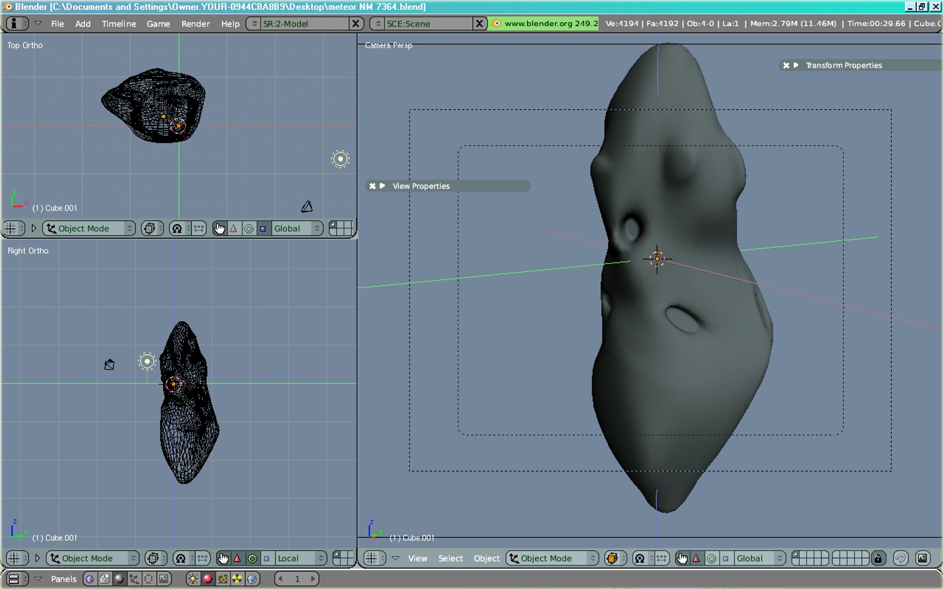This screenshot has width=943, height=589.
Task: Click the Material buttons red sphere icon
Action: (x=208, y=579)
